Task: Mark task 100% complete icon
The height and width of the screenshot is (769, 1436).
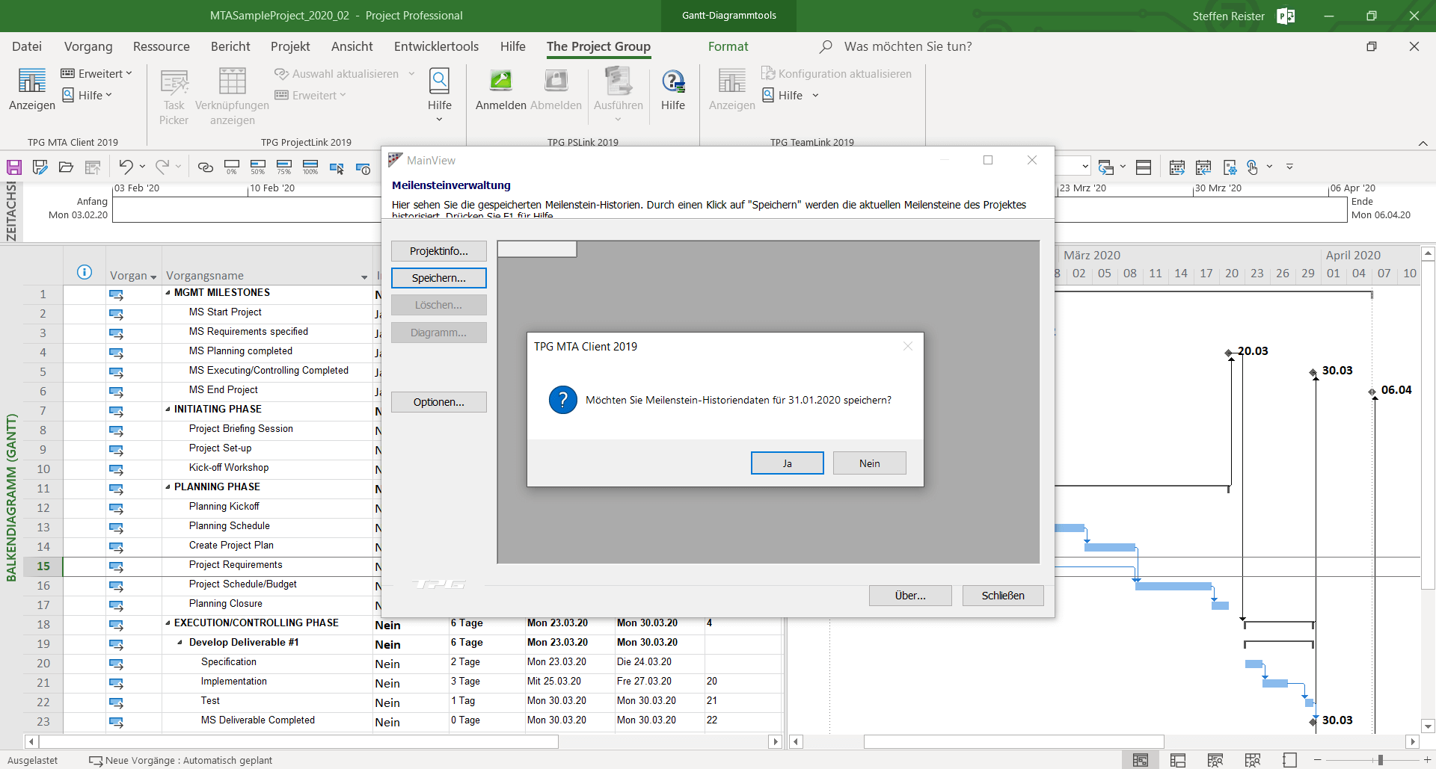Action: click(310, 167)
